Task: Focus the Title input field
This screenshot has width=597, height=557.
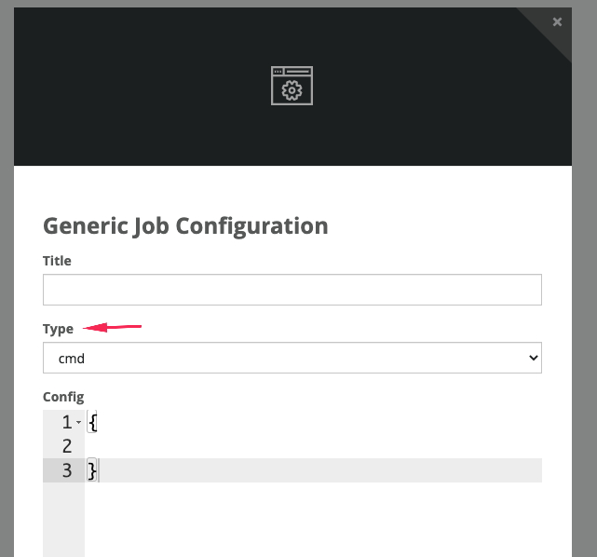Action: (x=292, y=290)
